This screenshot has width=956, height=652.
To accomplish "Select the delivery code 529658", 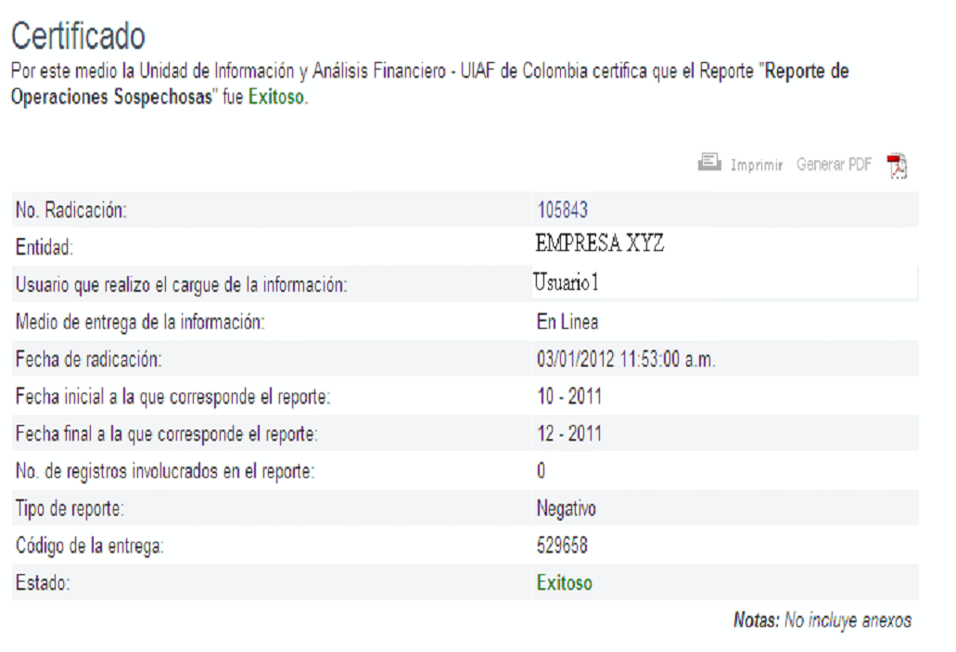I will (x=562, y=546).
